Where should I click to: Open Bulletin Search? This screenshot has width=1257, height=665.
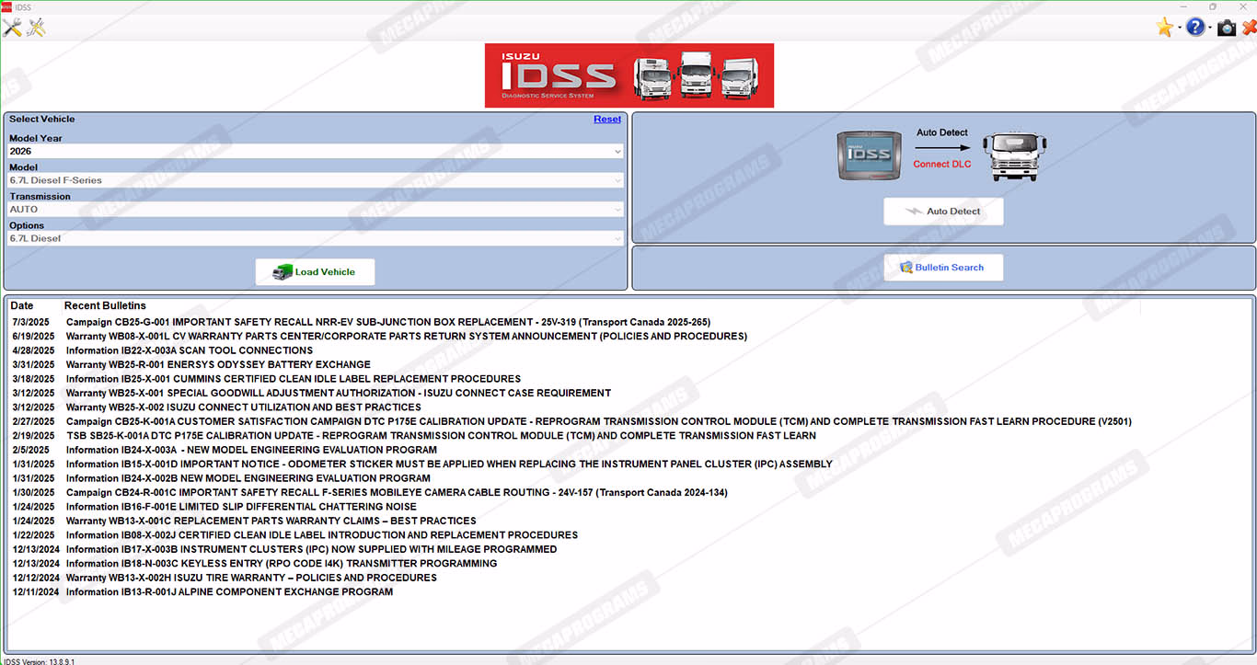pyautogui.click(x=943, y=268)
